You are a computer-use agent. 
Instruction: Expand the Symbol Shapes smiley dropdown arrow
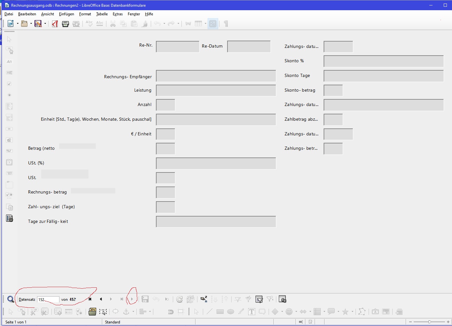tap(296, 312)
